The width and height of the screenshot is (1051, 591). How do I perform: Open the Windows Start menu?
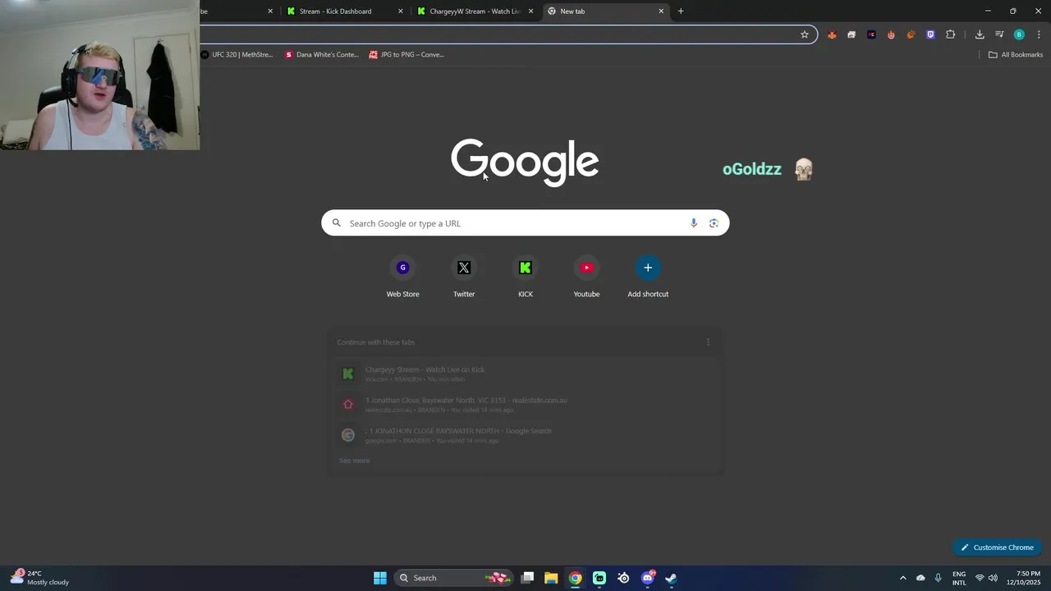coord(380,578)
